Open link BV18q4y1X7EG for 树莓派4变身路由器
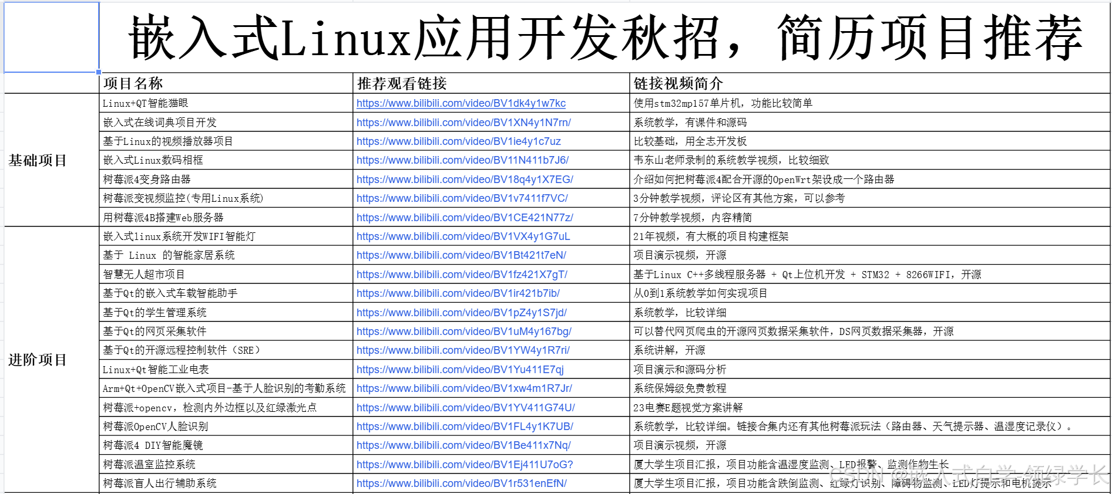Viewport: 1112px width, 494px height. (465, 180)
